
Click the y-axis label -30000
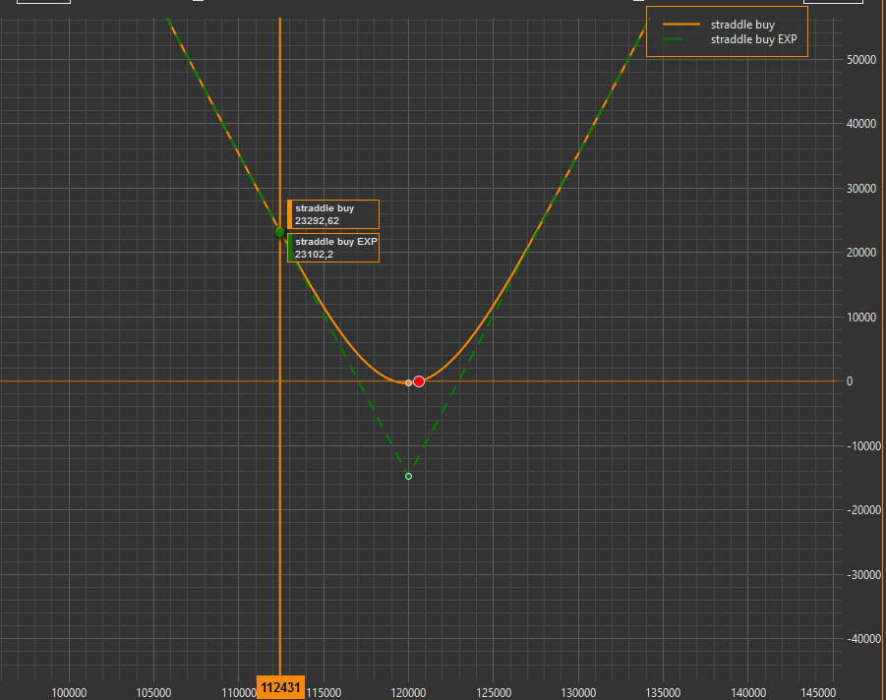pos(863,574)
